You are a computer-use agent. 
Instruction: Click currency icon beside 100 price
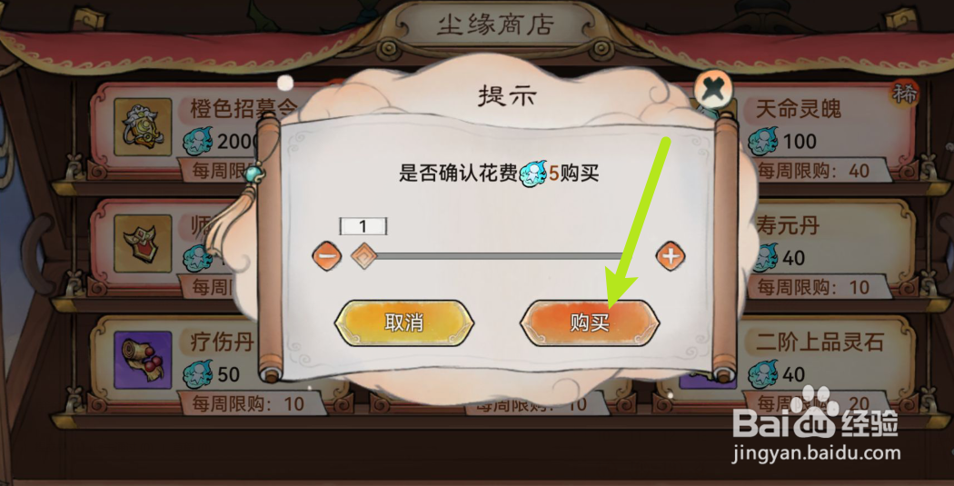[763, 141]
